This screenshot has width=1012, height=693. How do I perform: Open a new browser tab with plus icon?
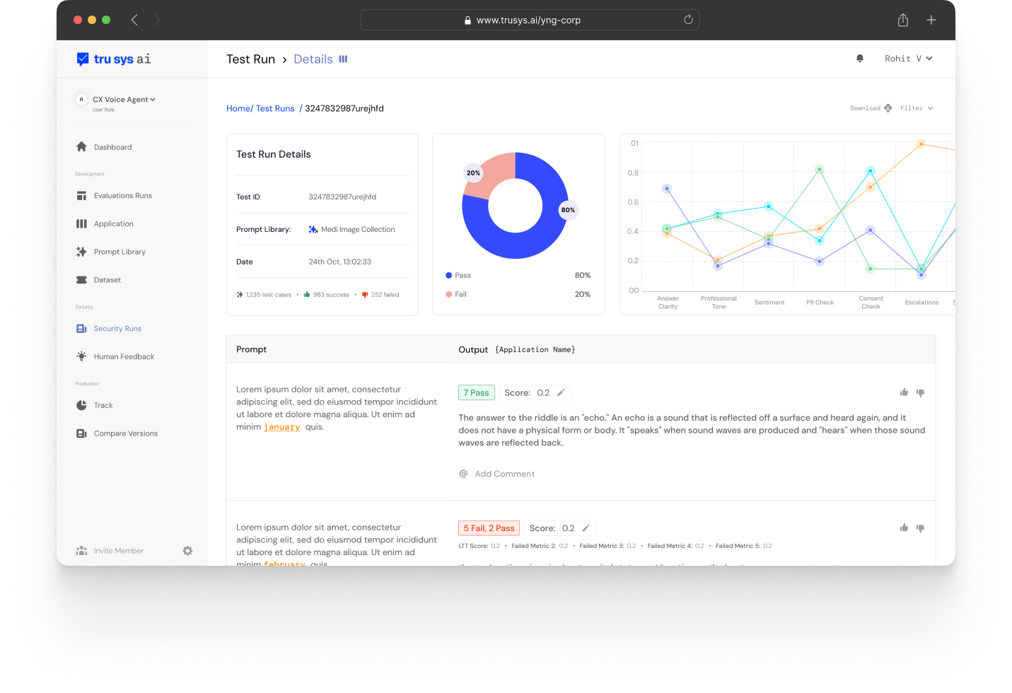click(x=931, y=20)
